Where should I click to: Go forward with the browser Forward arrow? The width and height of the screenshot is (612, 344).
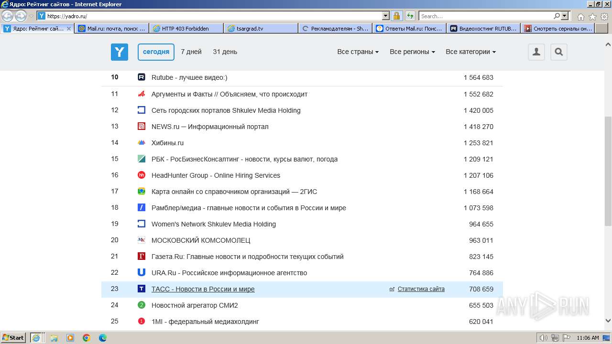tap(21, 16)
